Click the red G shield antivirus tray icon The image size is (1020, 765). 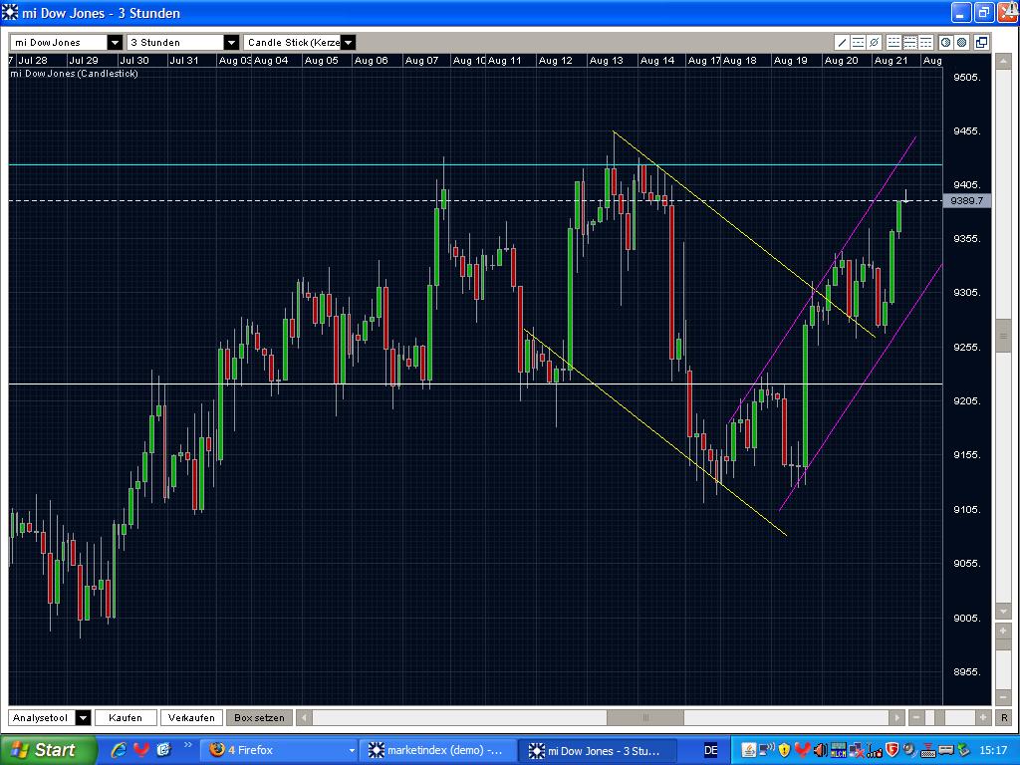coord(892,750)
